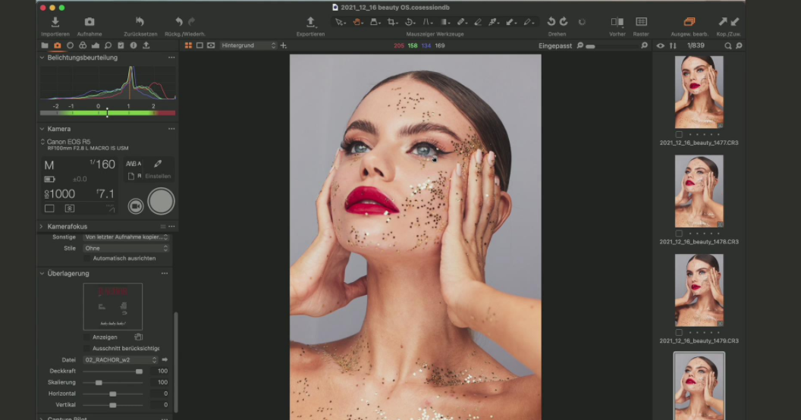Open Belichtungsbeurteilung three-dot options menu
The image size is (801, 420).
coord(171,58)
